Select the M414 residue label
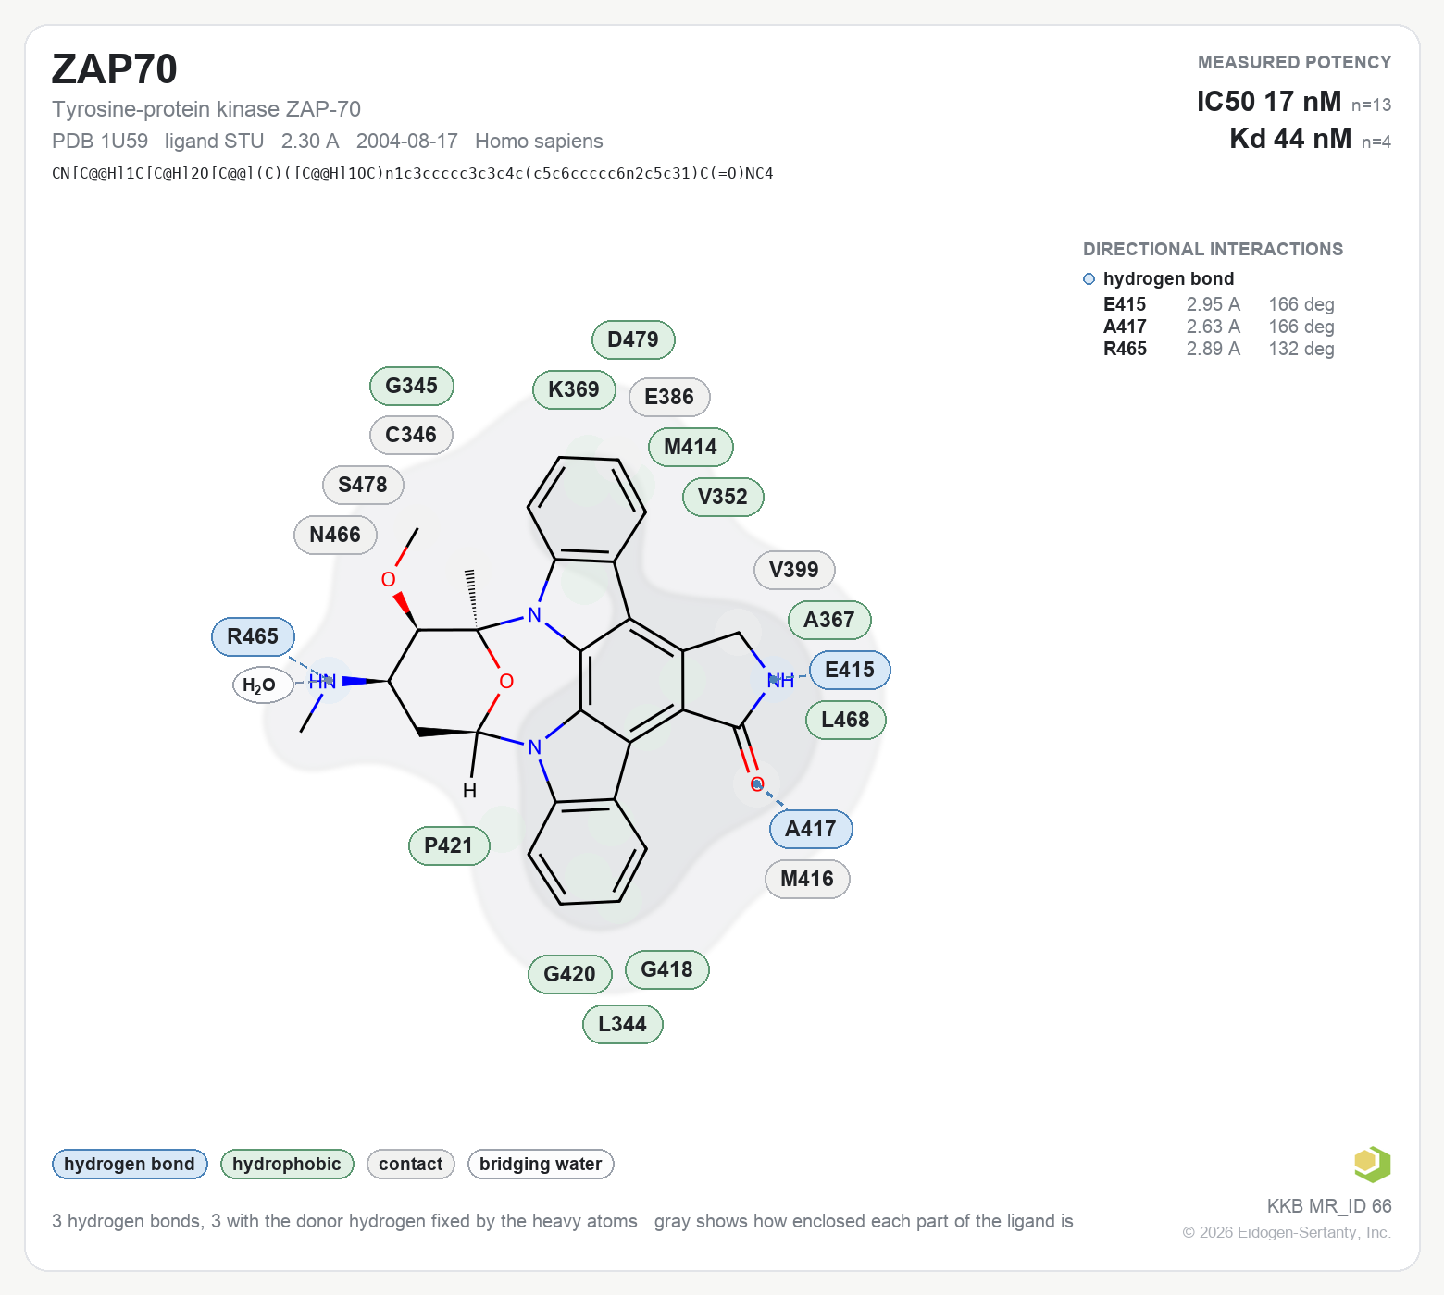1444x1295 pixels. (691, 447)
